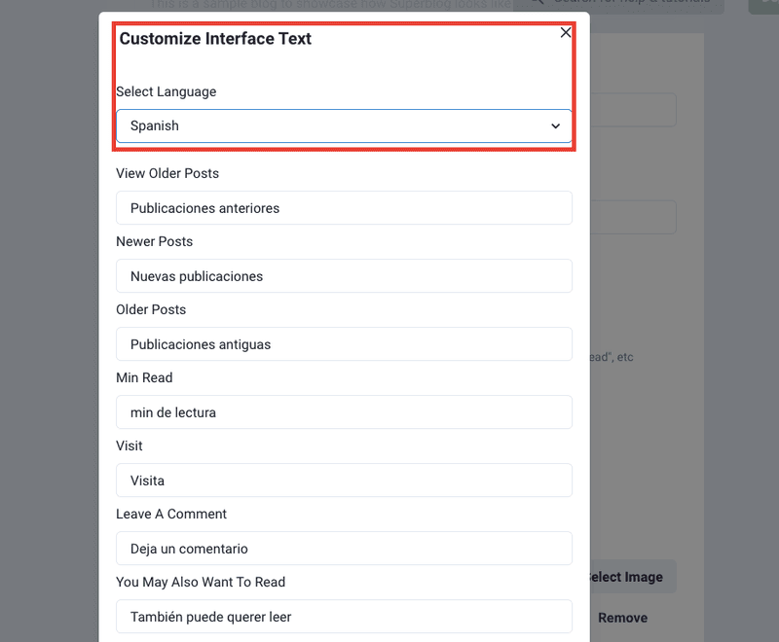Click the You May Also Want To Read label

click(201, 582)
